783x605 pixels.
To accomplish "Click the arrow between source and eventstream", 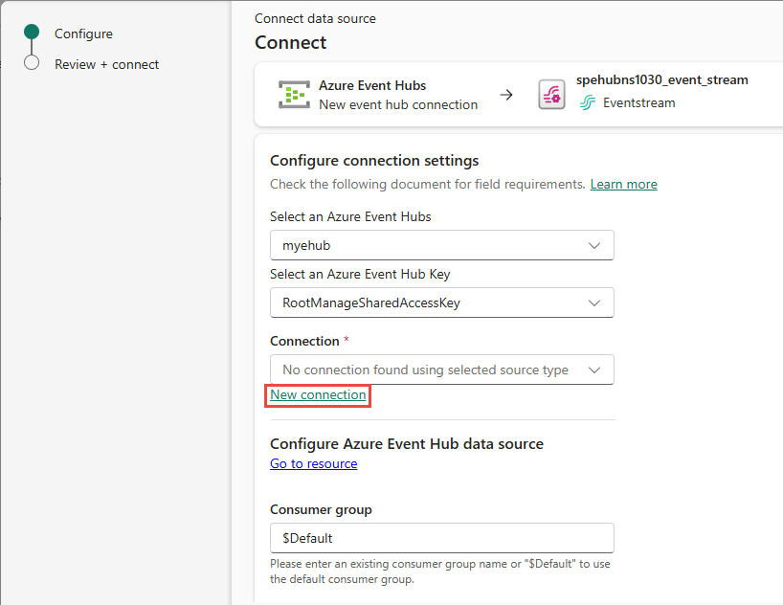I will tap(506, 95).
